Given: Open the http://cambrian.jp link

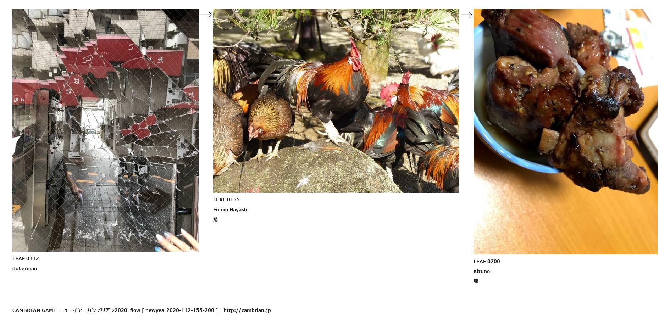Looking at the screenshot, I should [247, 310].
